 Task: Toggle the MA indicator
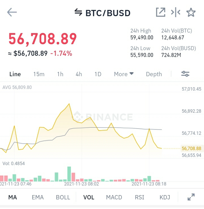(x=13, y=197)
